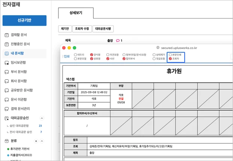The height and width of the screenshot is (161, 233).
Task: Select 내 문서함 icon in sidebar
Action: (7, 53)
